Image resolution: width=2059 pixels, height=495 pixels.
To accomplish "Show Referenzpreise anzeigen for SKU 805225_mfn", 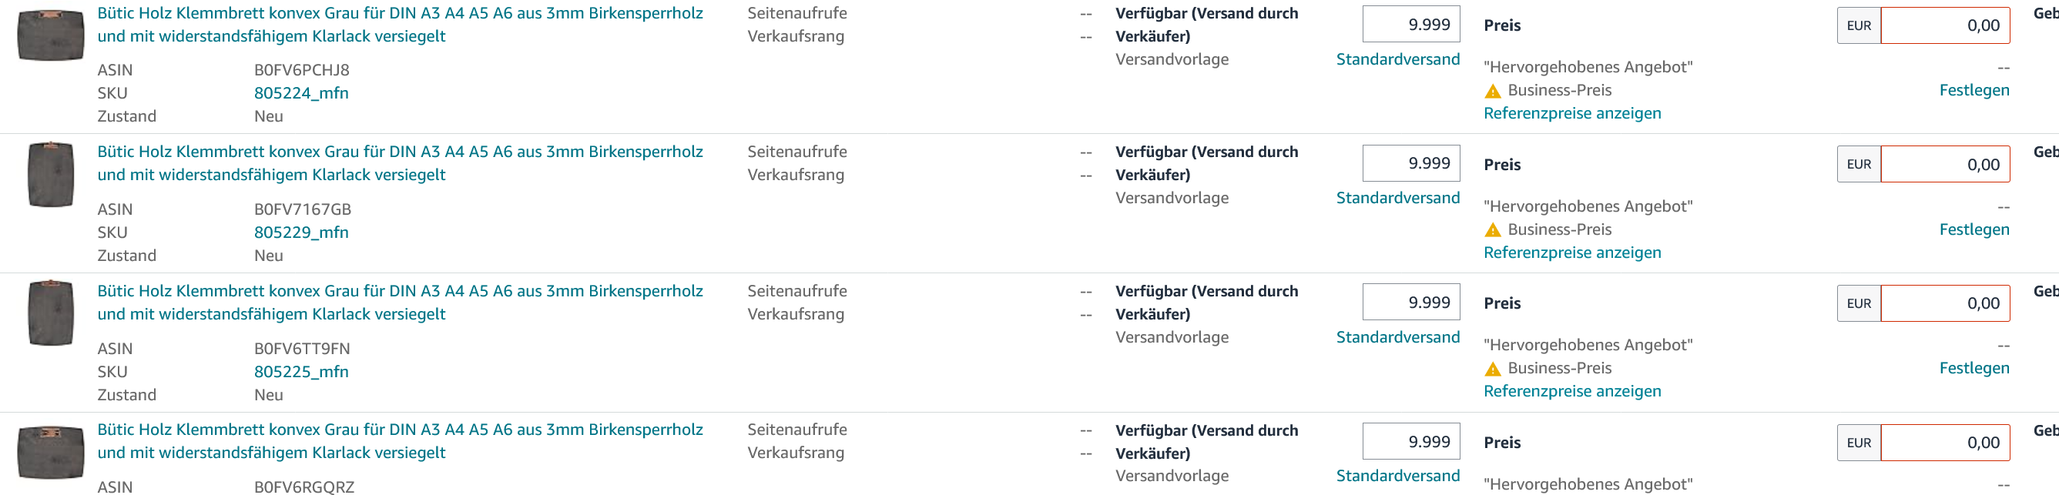I will click(x=1571, y=391).
